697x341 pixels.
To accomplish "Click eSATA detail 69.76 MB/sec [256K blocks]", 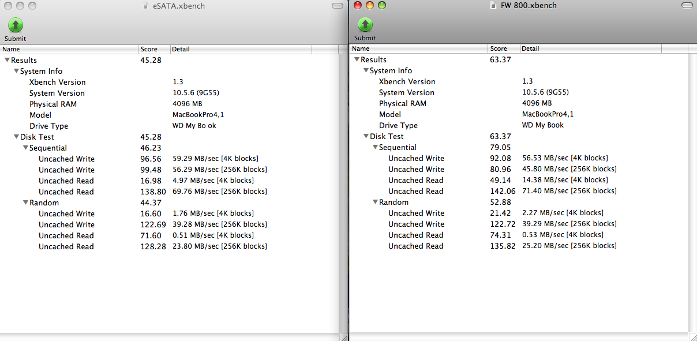I will click(220, 192).
